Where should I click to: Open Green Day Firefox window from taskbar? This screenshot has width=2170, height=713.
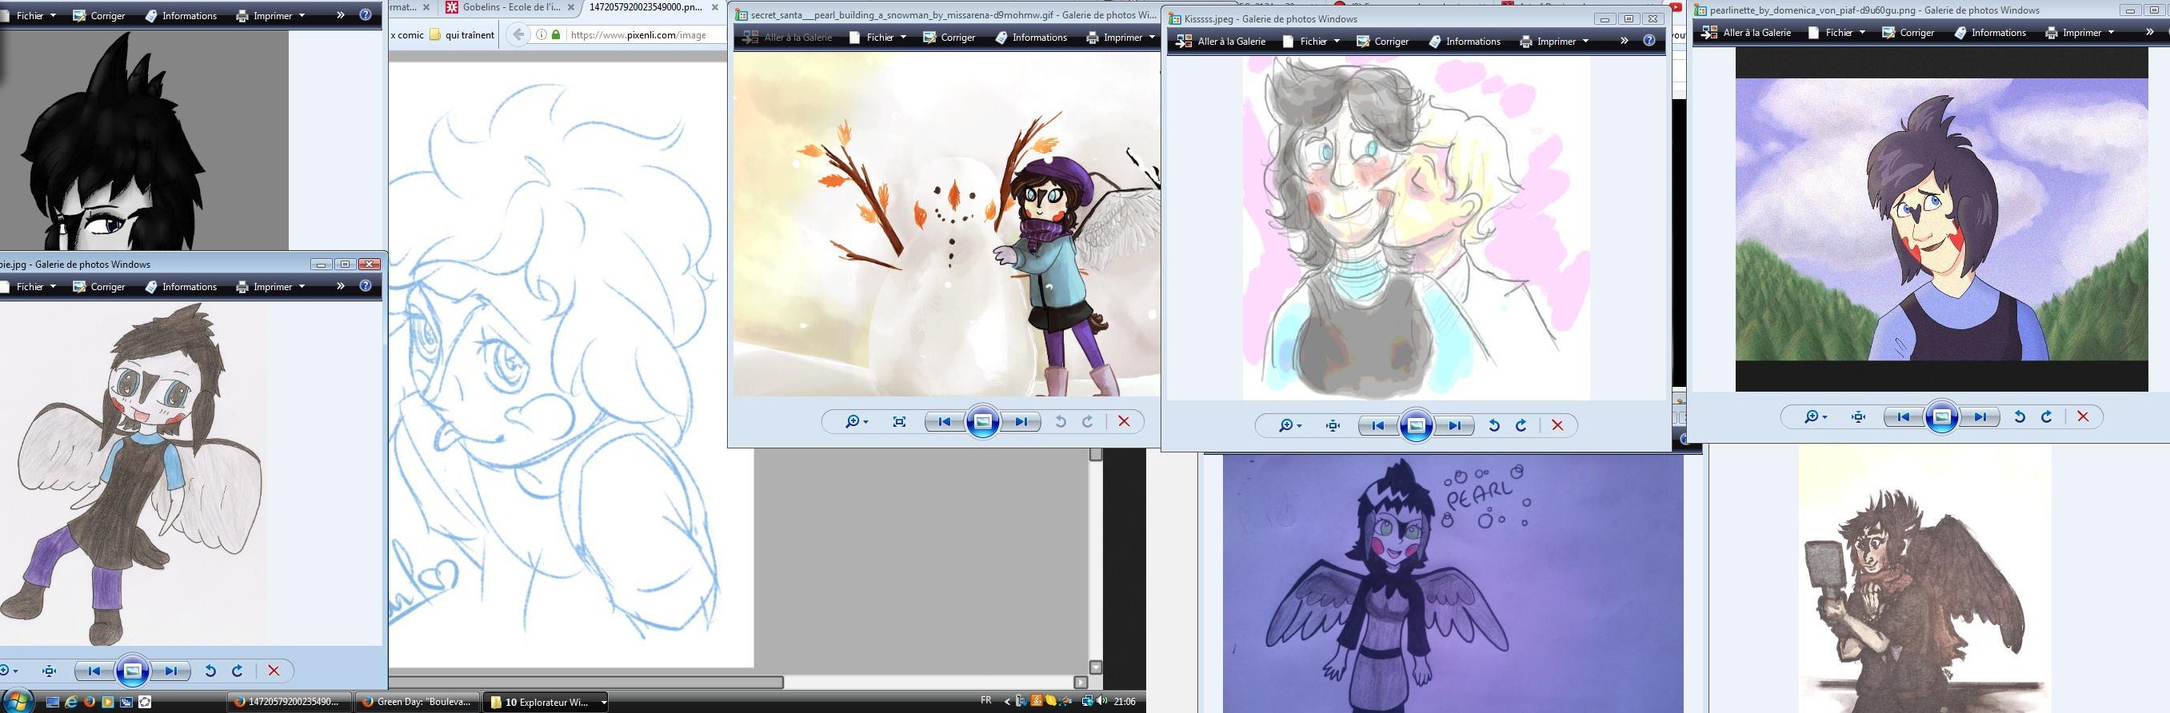(417, 701)
